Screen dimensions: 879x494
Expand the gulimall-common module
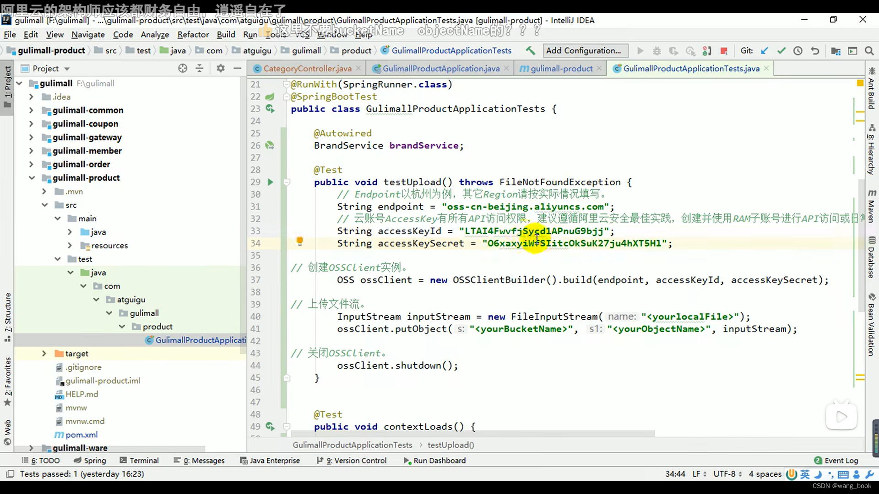point(31,110)
